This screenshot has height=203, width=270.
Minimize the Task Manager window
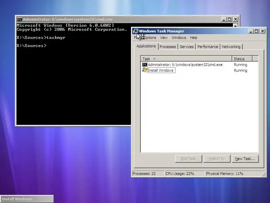coord(251,31)
